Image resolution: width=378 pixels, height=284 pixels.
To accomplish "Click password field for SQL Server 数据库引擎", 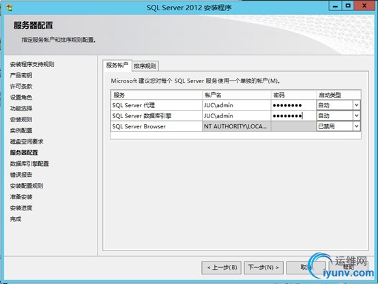I will click(293, 116).
